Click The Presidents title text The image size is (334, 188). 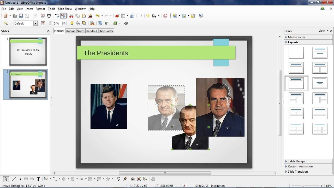pos(106,53)
